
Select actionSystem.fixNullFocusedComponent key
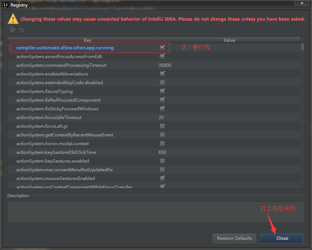tap(58, 100)
